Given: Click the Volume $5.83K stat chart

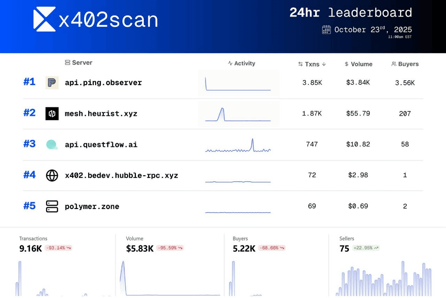Looking at the screenshot, I should (170, 279).
